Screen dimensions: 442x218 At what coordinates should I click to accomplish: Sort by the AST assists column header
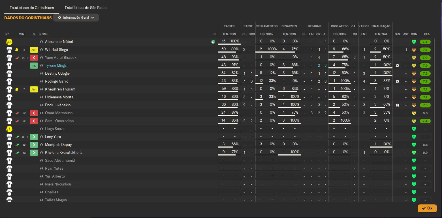[x=406, y=34]
